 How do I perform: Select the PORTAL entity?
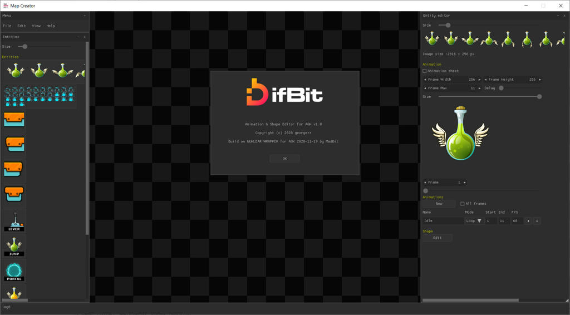coord(14,272)
